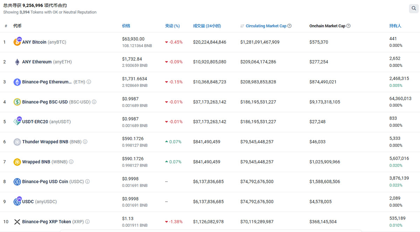Click the -1.38% change for XRP
The height and width of the screenshot is (232, 420).
coord(174,222)
